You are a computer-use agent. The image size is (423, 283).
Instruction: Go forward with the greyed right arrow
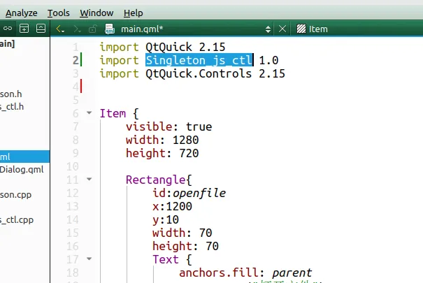pos(77,29)
